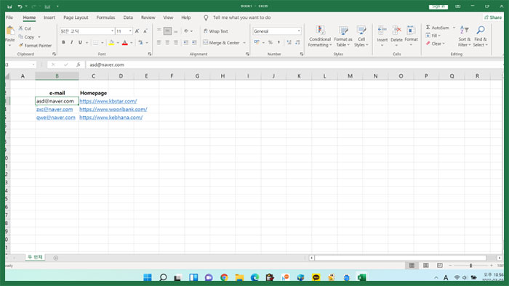Open the font color dropdown arrow
The height and width of the screenshot is (286, 509).
pos(132,43)
